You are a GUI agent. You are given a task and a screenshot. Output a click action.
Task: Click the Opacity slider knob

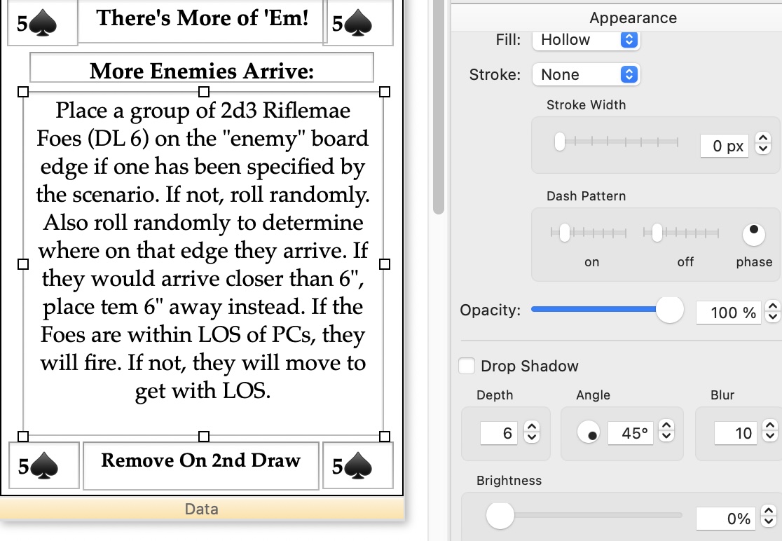click(669, 310)
